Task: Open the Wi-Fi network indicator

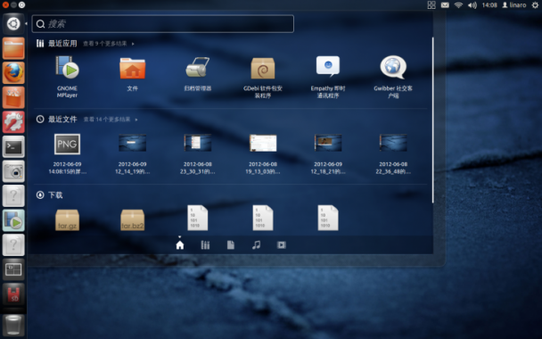Action: point(458,4)
